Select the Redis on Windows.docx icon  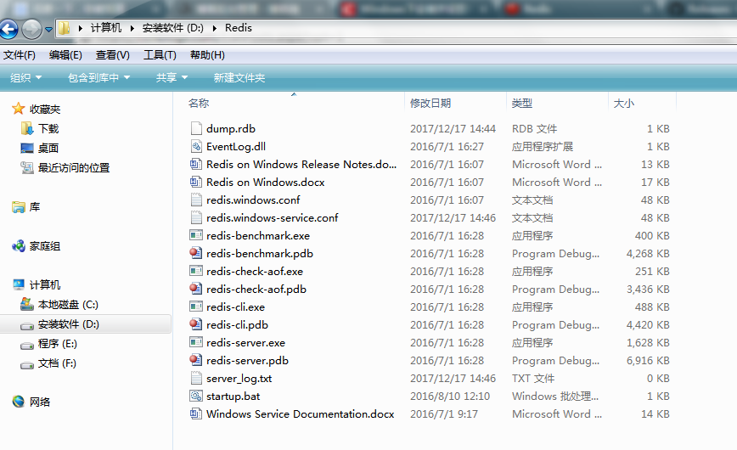coord(196,182)
